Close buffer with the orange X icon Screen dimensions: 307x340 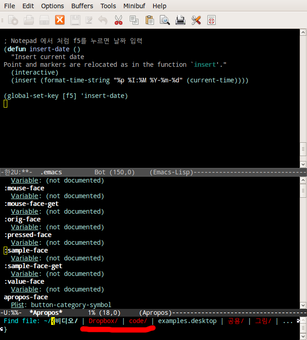click(60, 20)
